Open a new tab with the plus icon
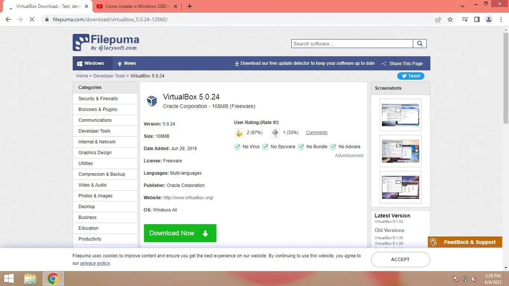The image size is (509, 286). tap(190, 6)
